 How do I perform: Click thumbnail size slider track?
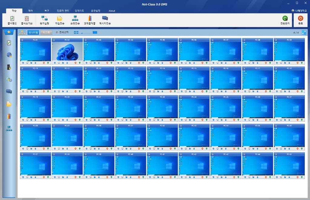pyautogui.click(x=86, y=33)
